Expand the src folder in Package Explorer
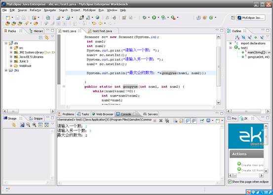The width and height of the screenshot is (273, 195). click(x=11, y=48)
